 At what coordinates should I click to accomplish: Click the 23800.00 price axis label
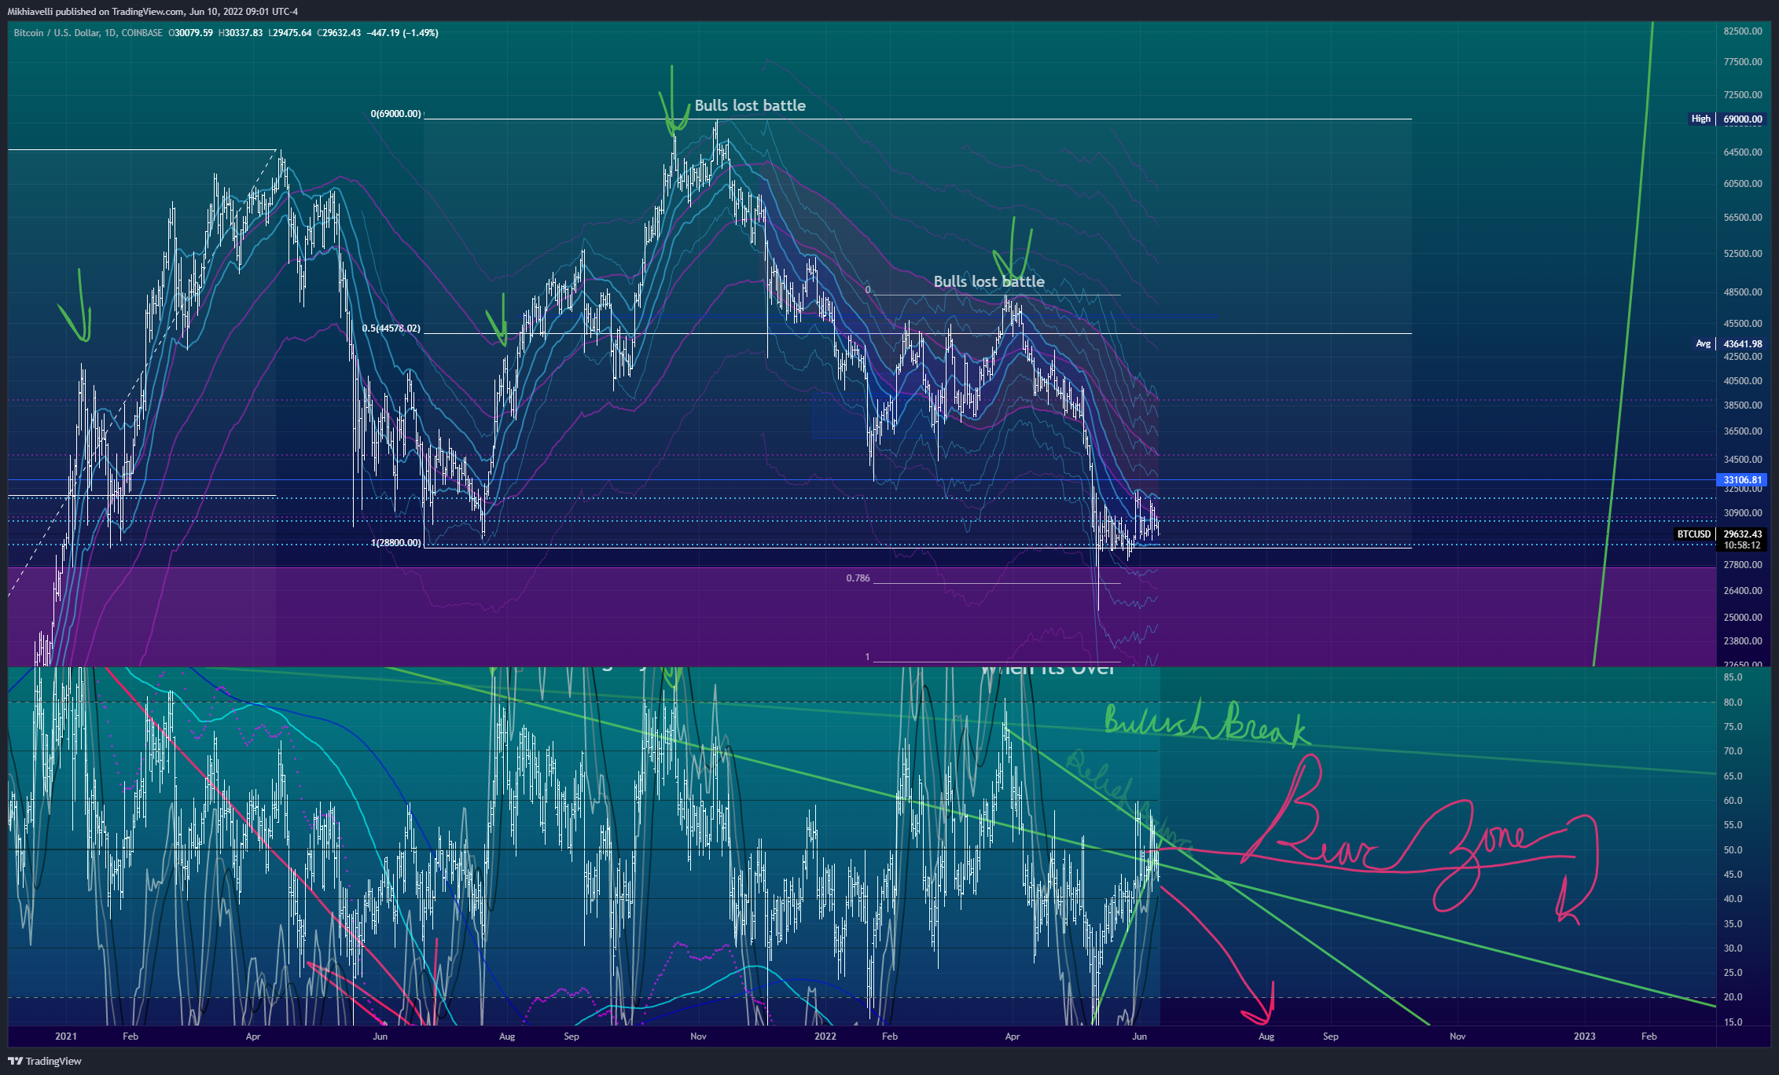click(1743, 641)
